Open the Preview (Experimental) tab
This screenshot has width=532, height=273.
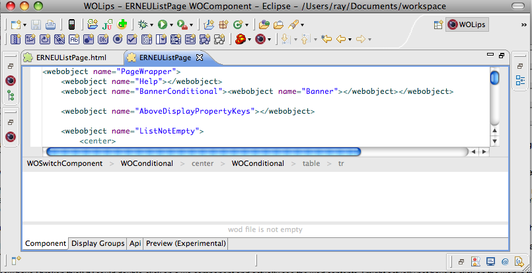186,243
